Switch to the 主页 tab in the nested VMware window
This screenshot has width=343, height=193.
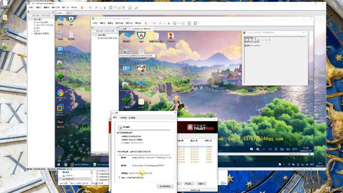(124, 29)
